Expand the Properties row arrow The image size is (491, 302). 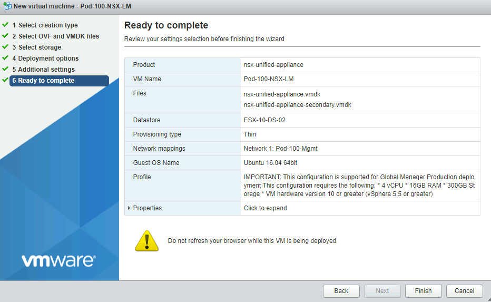[x=129, y=208]
